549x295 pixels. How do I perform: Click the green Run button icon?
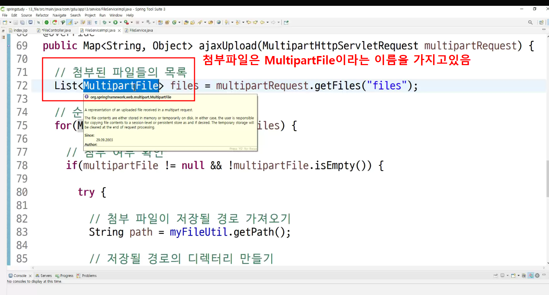115,22
